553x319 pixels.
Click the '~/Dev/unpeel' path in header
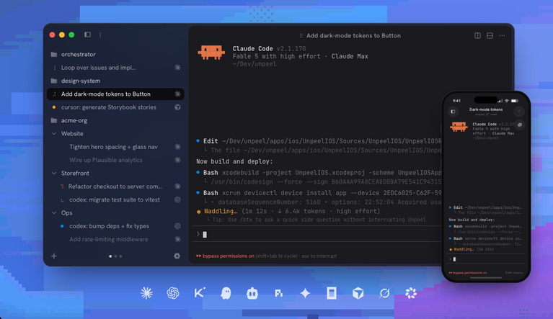(x=255, y=64)
